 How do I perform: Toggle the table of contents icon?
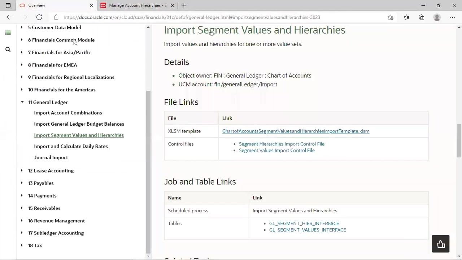point(8,33)
